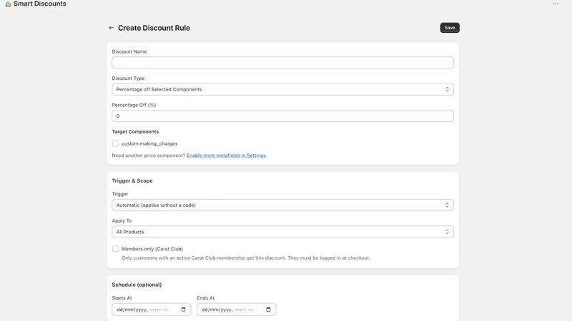The image size is (572, 321).
Task: Click the Target Components label
Action: pos(135,132)
